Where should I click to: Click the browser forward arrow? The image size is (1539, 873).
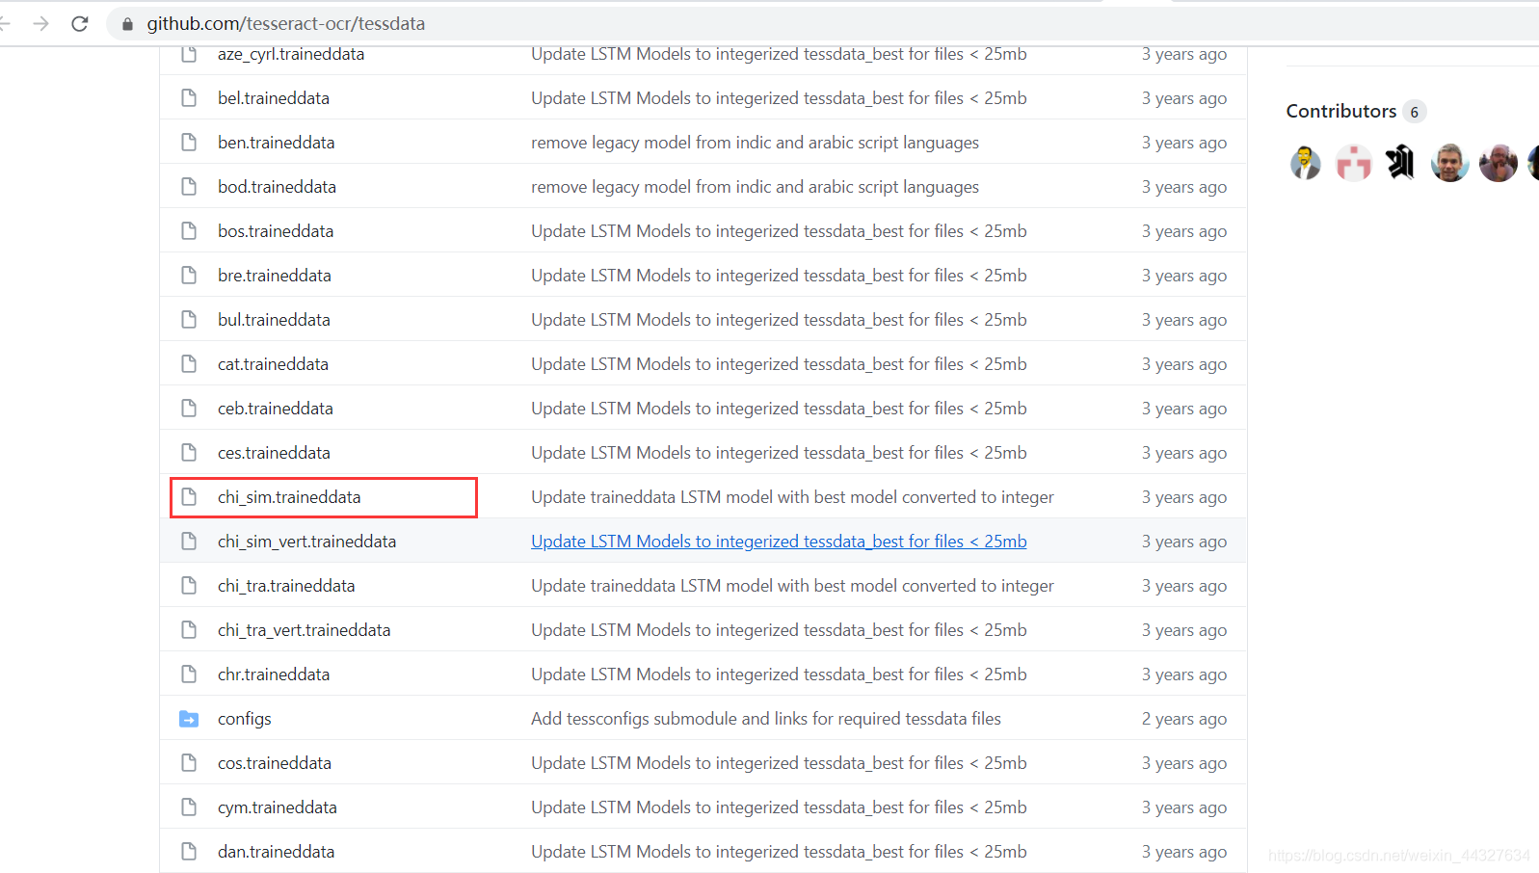[40, 23]
